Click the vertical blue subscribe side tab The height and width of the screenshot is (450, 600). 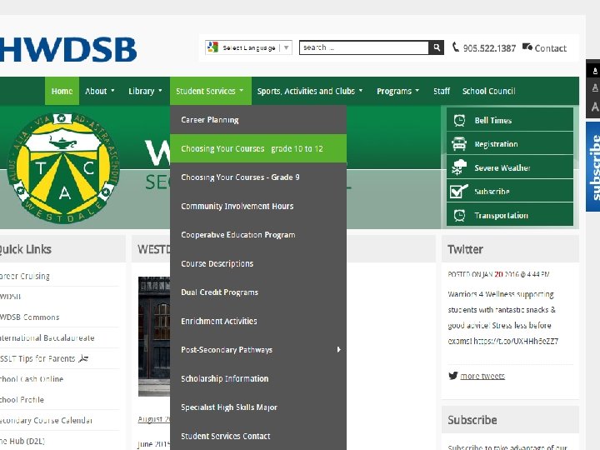tap(592, 167)
